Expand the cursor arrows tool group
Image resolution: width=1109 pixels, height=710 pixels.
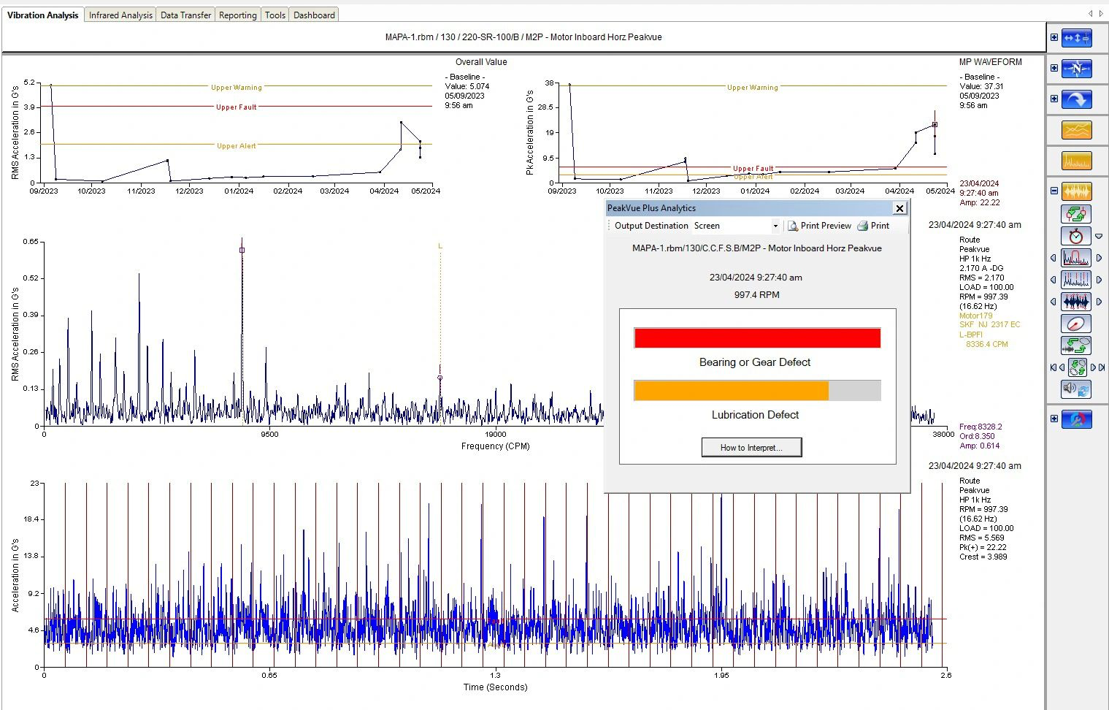click(x=1054, y=37)
